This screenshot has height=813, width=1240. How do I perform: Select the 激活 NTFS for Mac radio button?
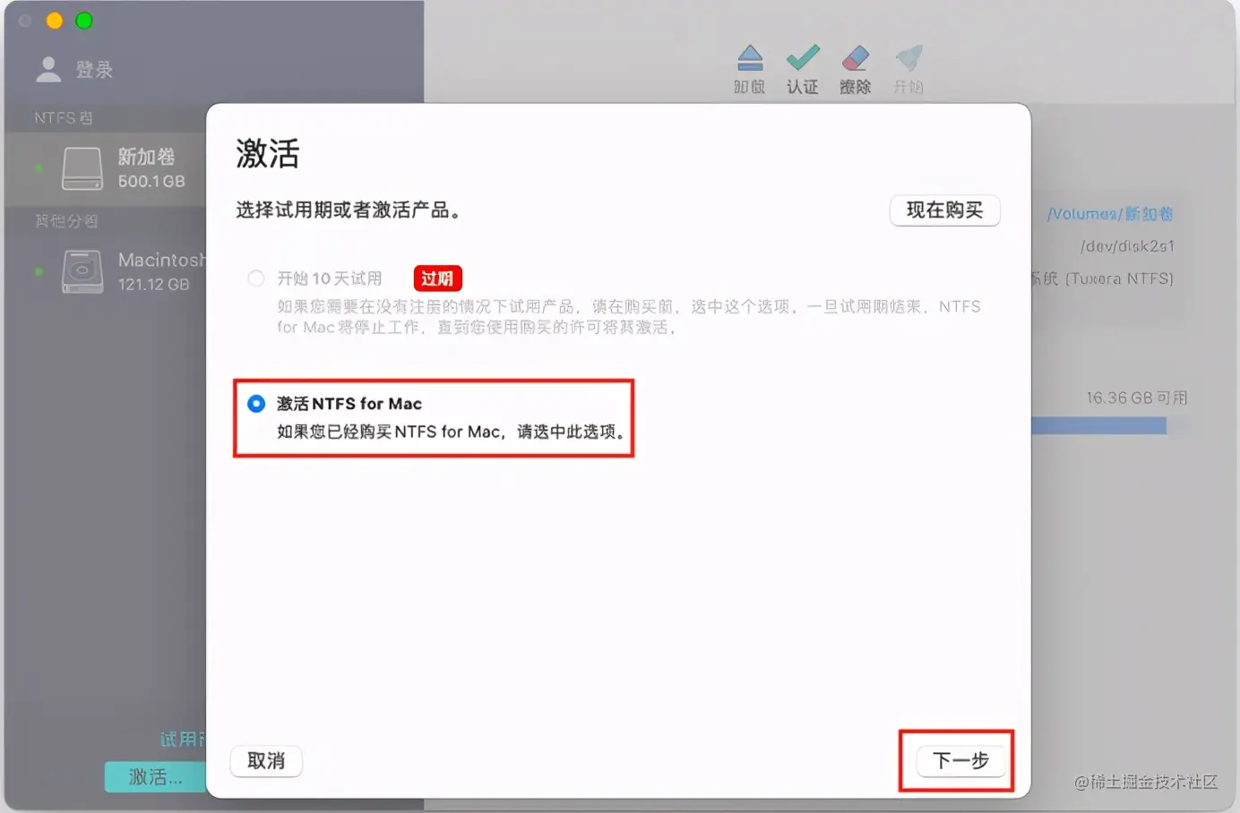click(256, 404)
